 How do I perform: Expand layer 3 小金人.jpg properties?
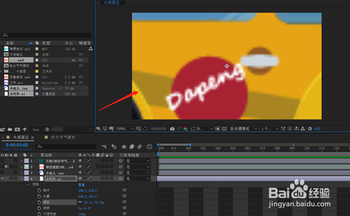(22, 173)
